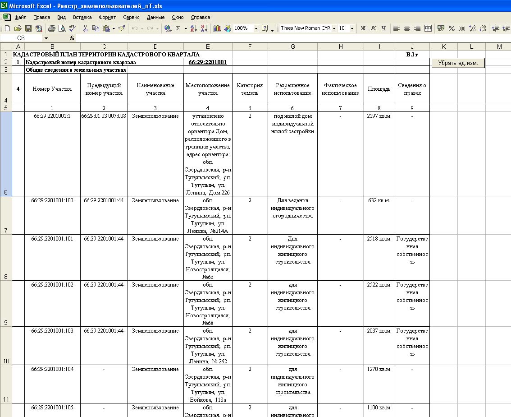The image size is (511, 417).
Task: Open the Правка menu
Action: tap(42, 17)
